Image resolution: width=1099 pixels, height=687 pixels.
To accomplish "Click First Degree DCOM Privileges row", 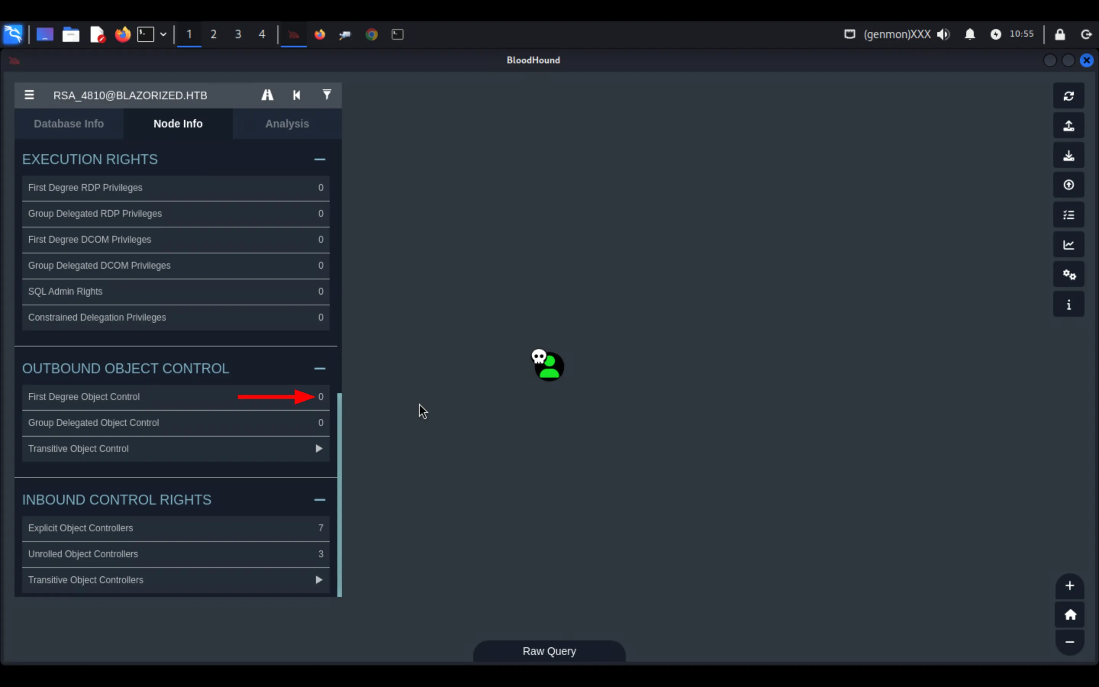I will [x=176, y=239].
